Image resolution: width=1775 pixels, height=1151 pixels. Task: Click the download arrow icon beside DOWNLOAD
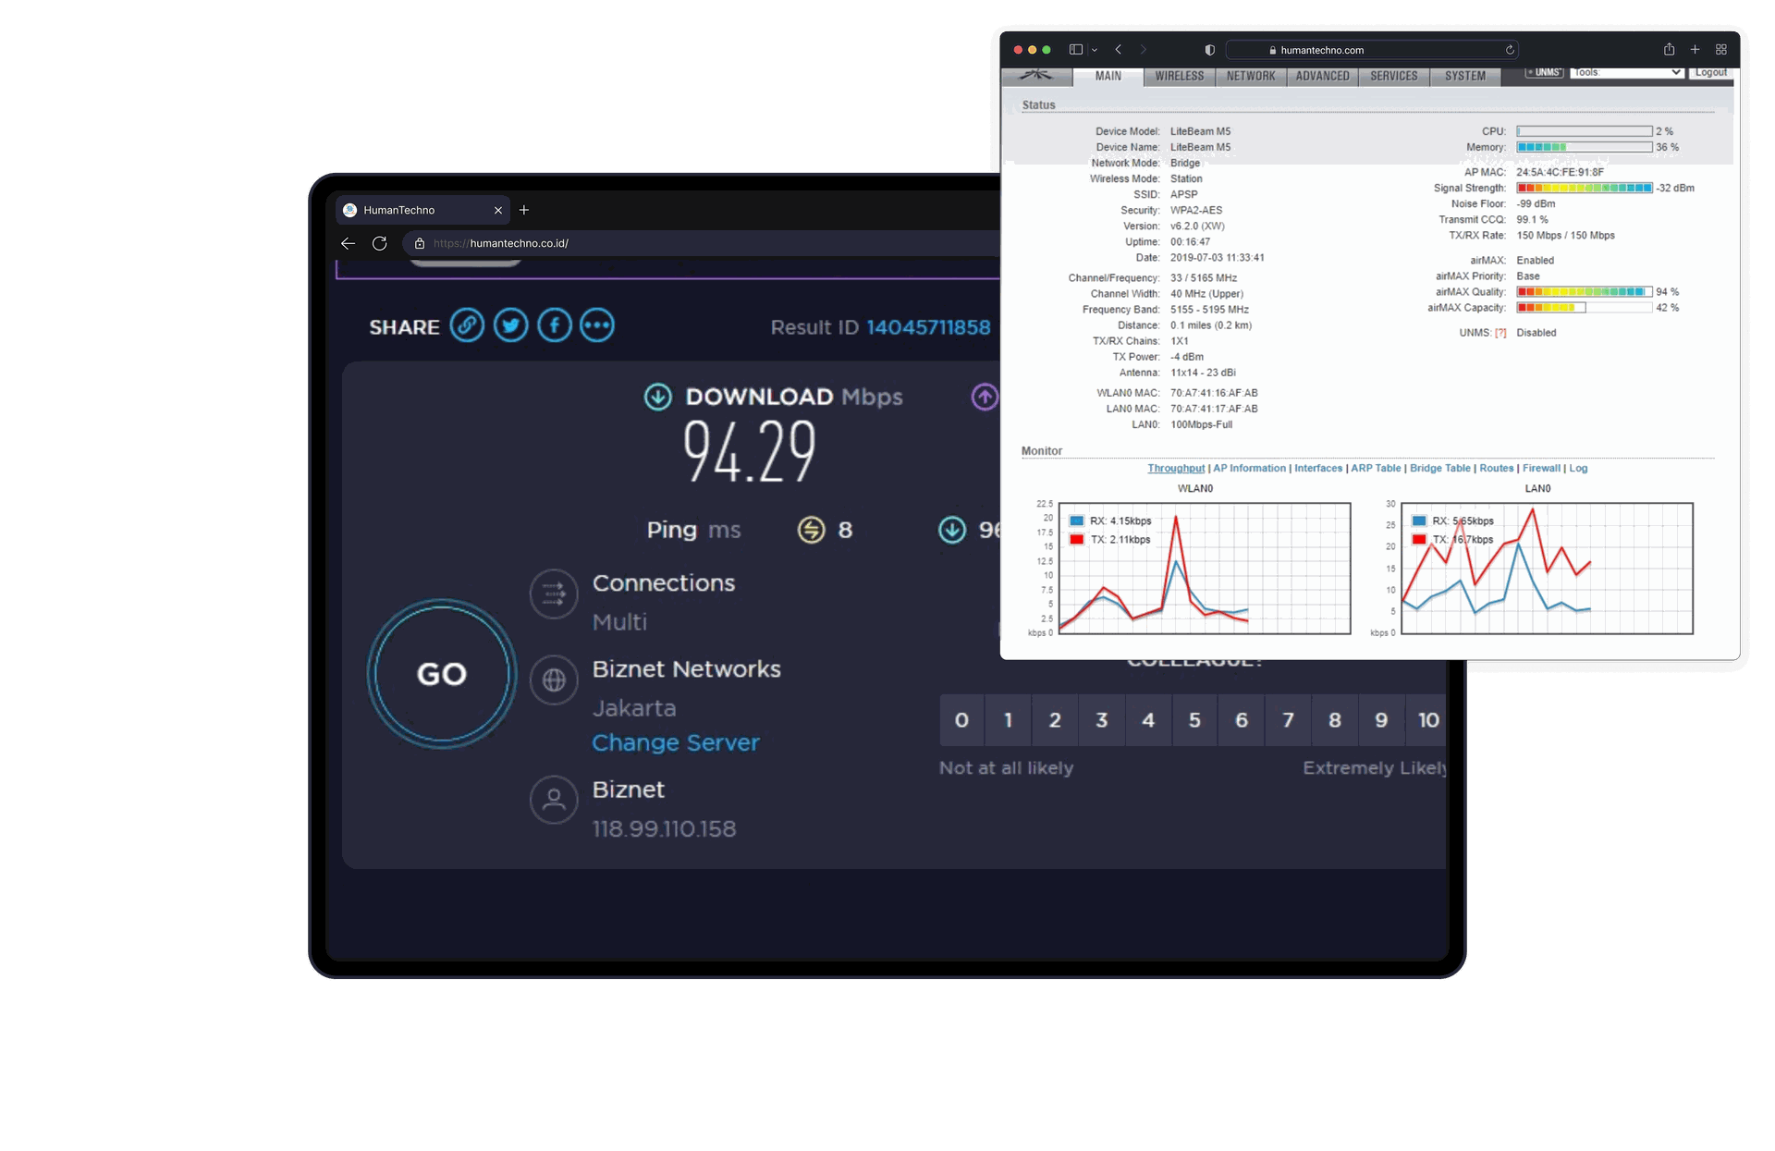click(x=658, y=397)
